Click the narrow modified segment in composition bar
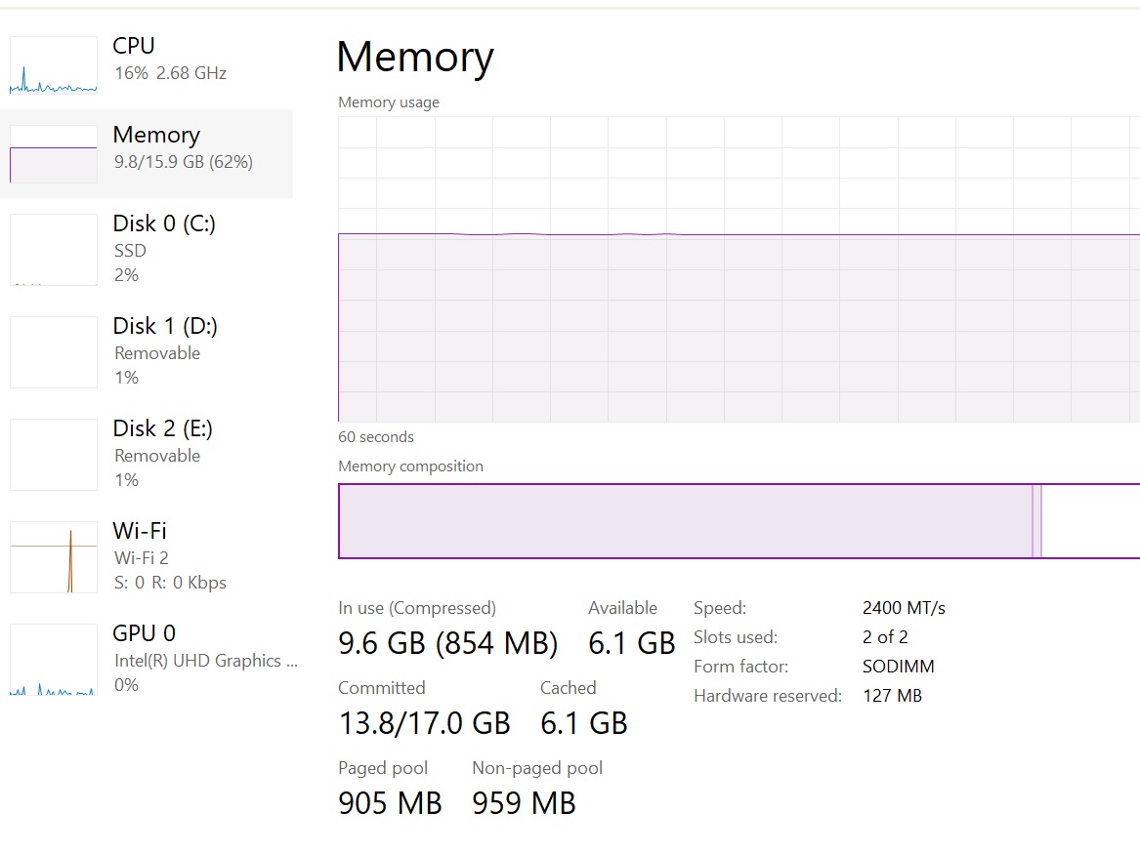This screenshot has height=852, width=1140. 1036,521
